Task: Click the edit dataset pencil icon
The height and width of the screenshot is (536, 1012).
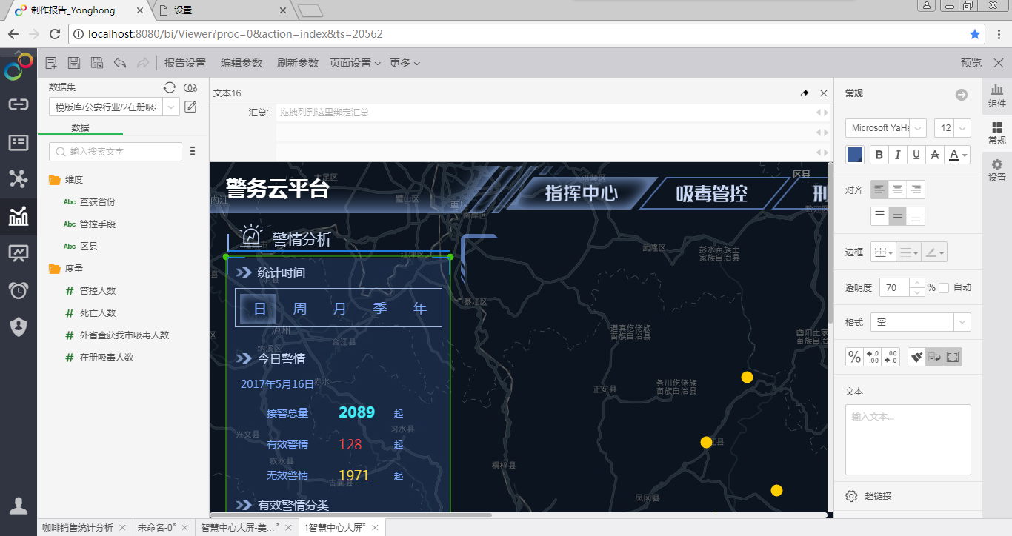Action: [x=190, y=107]
